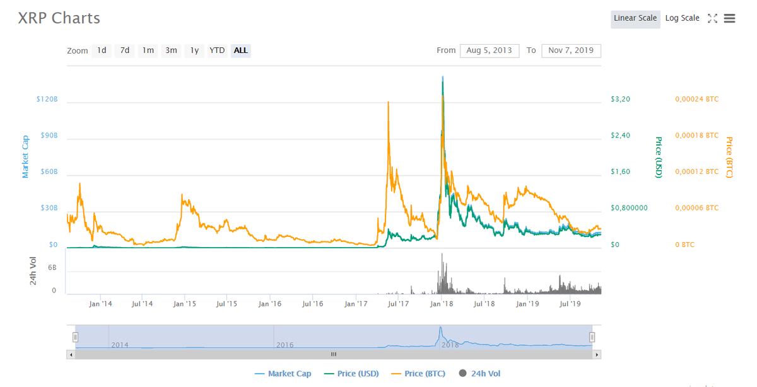Zoom chart to 1 day
This screenshot has height=387, width=757.
click(x=102, y=50)
